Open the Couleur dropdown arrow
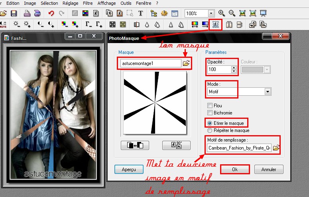 click(267, 69)
